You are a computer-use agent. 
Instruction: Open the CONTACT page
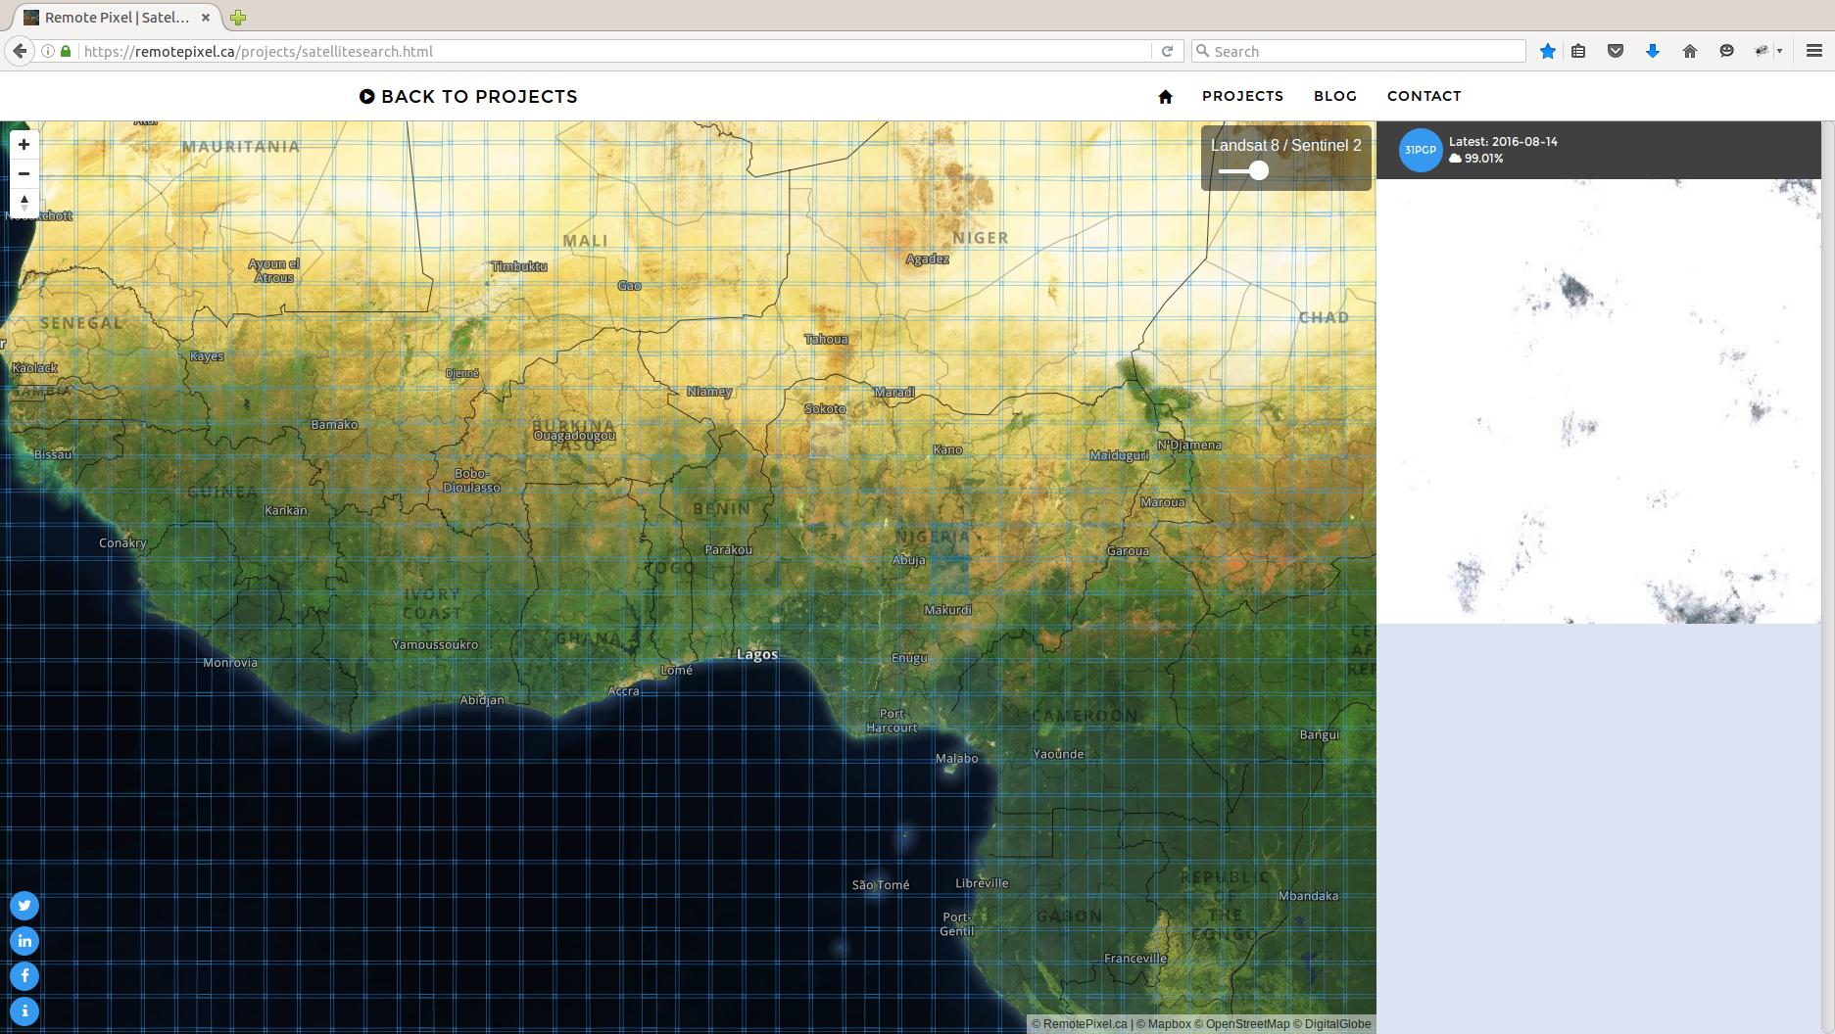[x=1424, y=96]
